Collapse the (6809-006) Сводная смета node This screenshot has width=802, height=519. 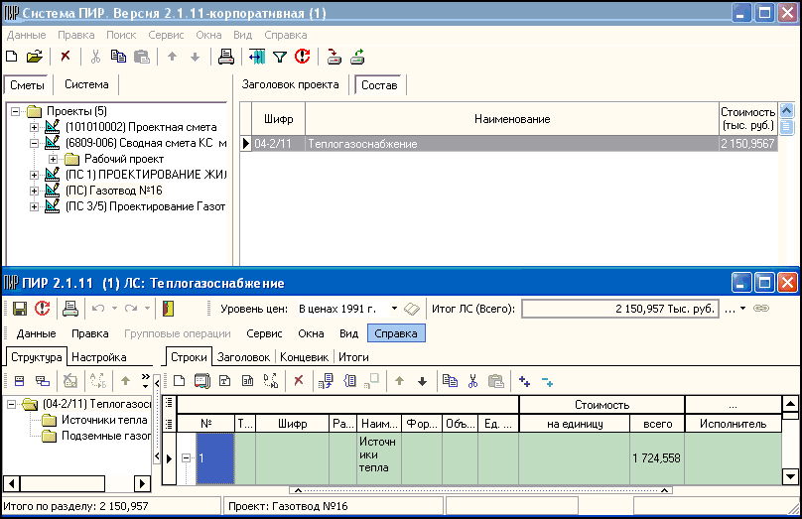click(x=34, y=143)
